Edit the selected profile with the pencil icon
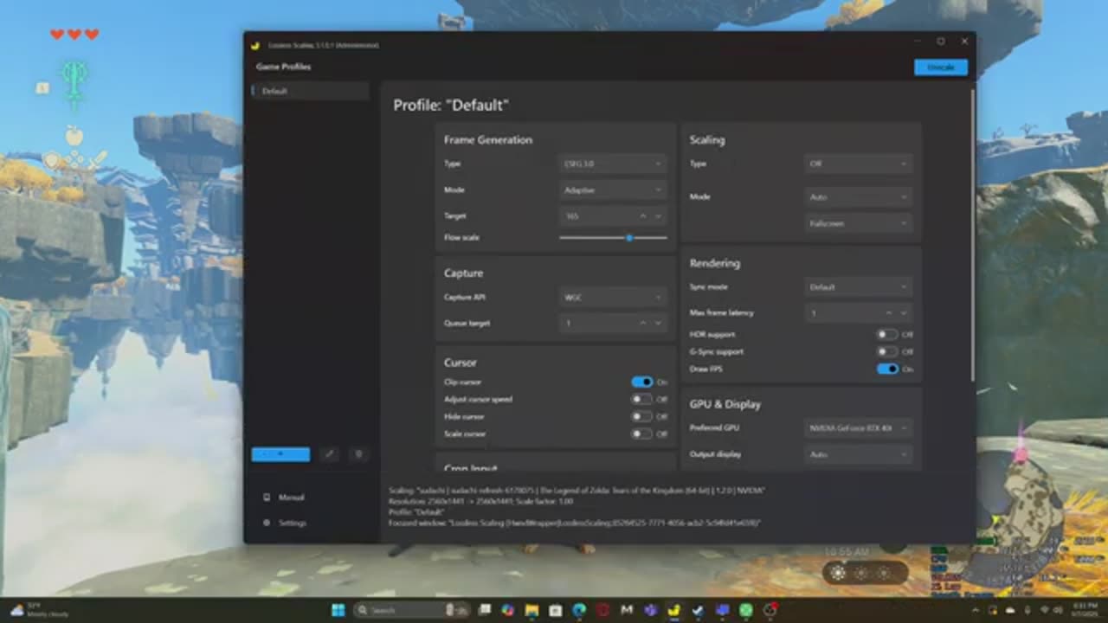 coord(329,454)
